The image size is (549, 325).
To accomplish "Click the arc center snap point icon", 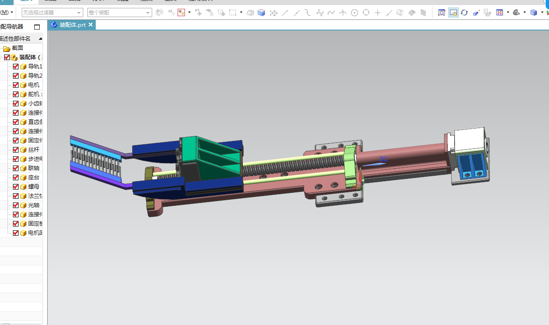I will point(354,12).
